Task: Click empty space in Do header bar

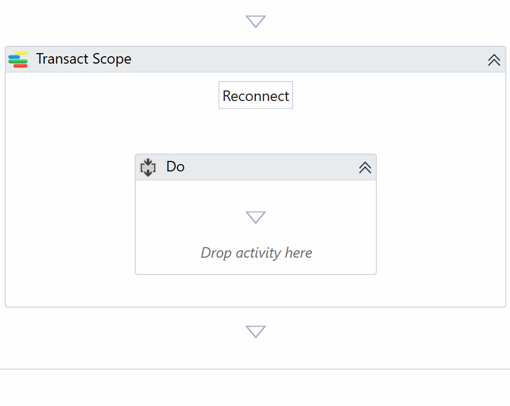Action: [268, 167]
